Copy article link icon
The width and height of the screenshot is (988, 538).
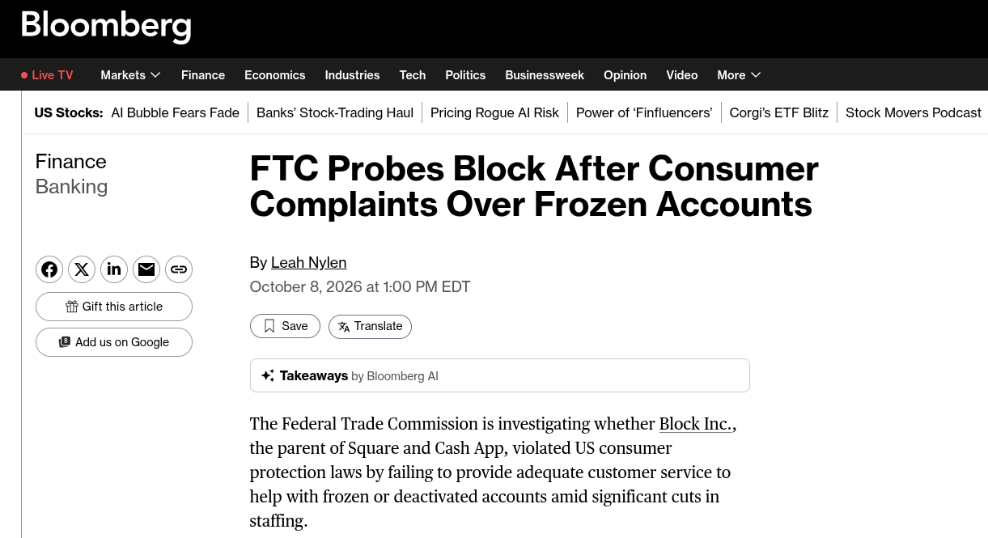coord(179,269)
